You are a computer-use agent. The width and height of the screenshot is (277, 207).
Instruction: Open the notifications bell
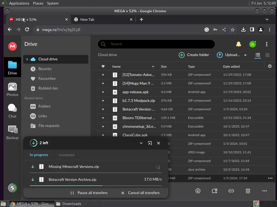[x=239, y=44]
